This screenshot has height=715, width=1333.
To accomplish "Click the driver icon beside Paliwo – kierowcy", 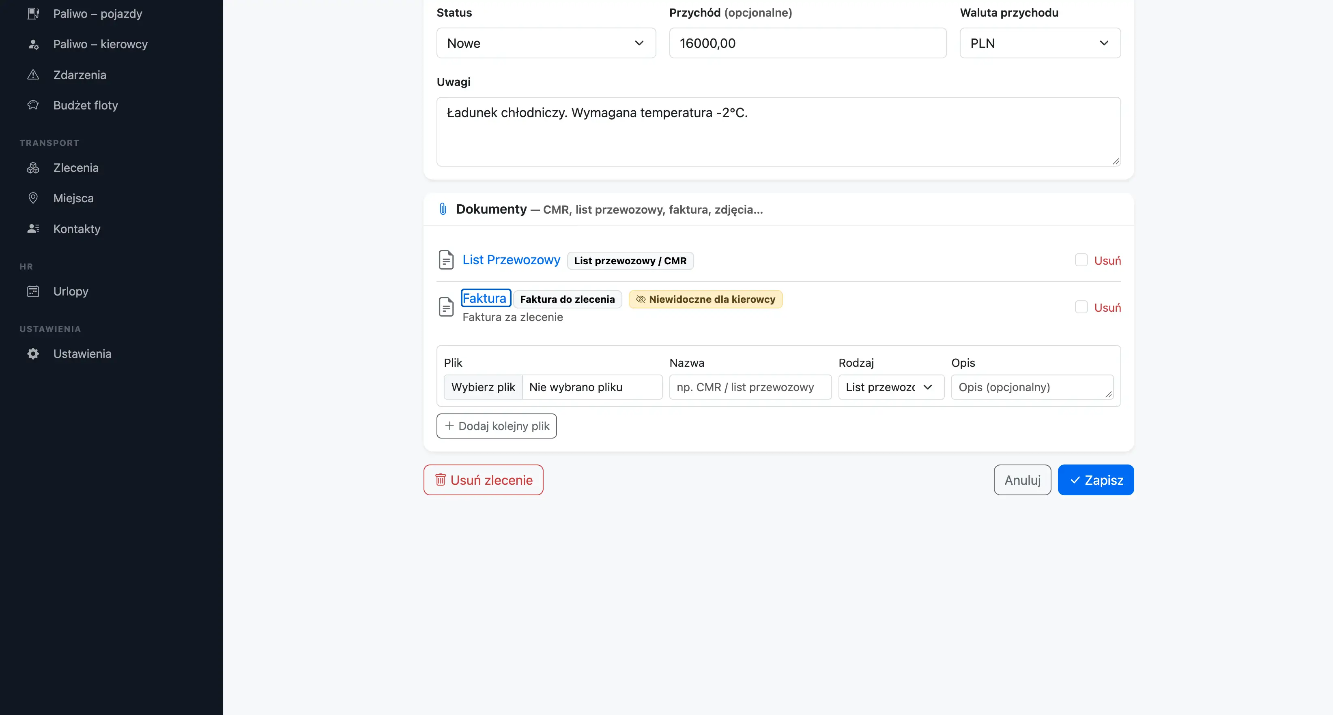I will click(x=33, y=45).
